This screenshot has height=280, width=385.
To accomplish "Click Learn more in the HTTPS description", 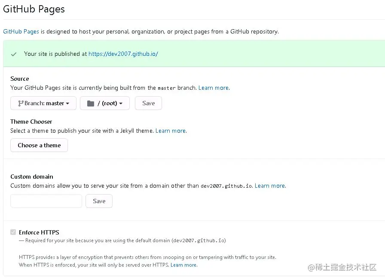I will pos(183,265).
